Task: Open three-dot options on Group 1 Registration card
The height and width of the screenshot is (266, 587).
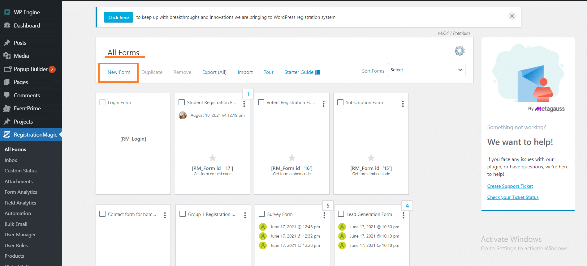Action: 245,215
